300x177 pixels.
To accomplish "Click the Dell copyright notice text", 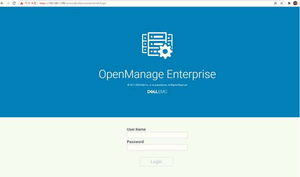I will (157, 85).
